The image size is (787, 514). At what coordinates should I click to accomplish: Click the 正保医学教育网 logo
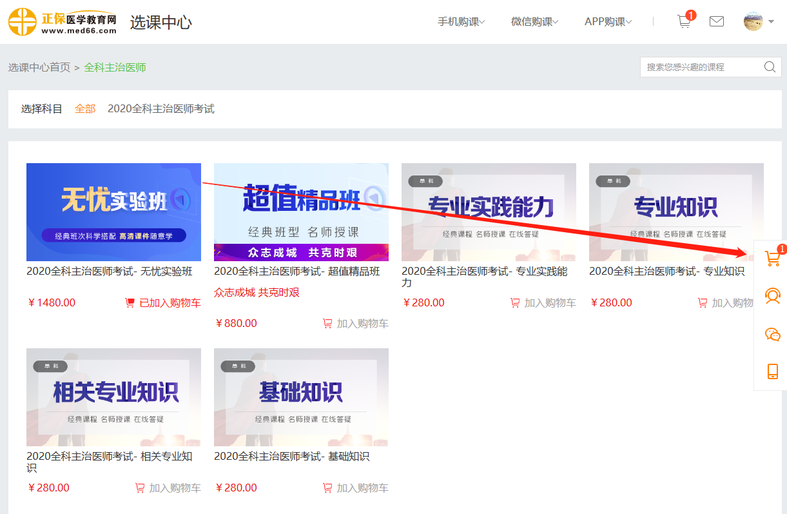tap(63, 22)
